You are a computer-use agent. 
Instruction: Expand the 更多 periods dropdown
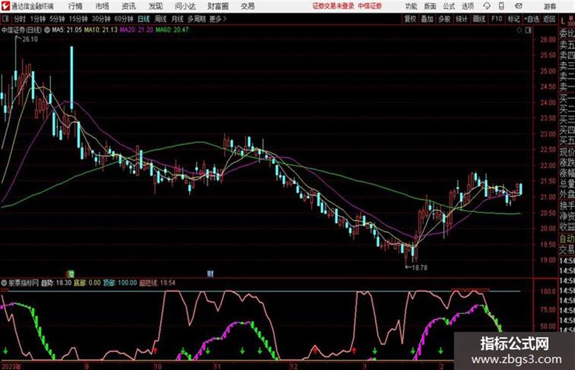[x=218, y=19]
